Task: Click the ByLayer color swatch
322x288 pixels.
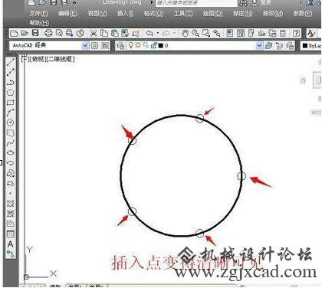Action: [305, 46]
